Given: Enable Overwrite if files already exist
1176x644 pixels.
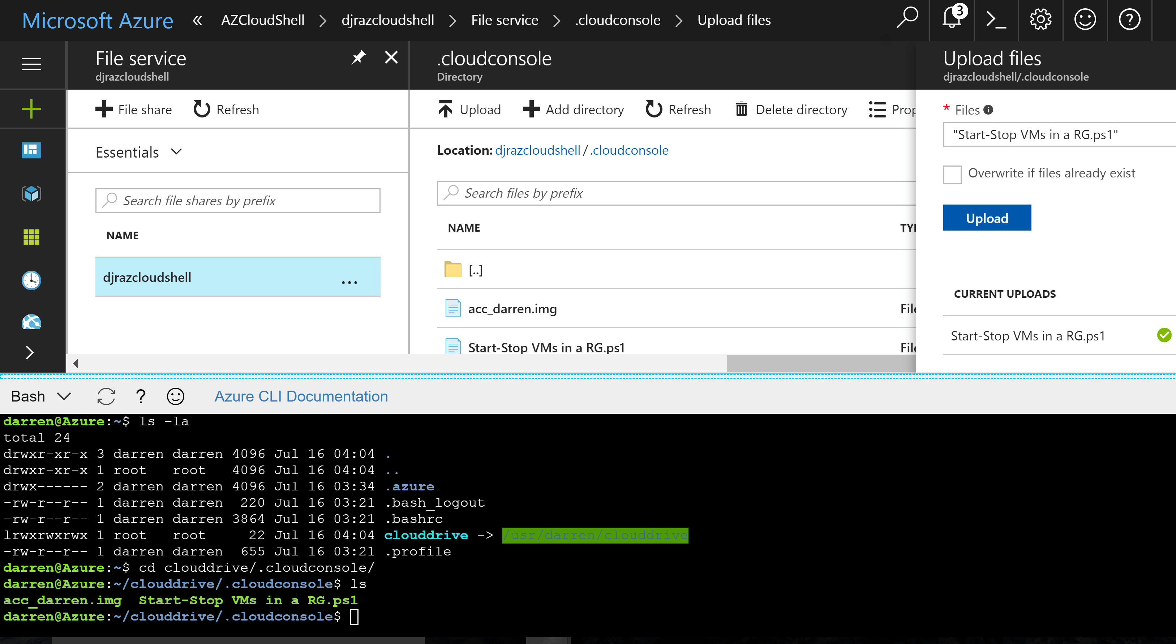Looking at the screenshot, I should pyautogui.click(x=952, y=174).
